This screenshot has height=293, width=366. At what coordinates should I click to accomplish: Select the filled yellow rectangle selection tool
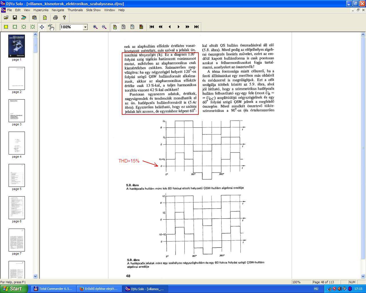(x=6, y=27)
